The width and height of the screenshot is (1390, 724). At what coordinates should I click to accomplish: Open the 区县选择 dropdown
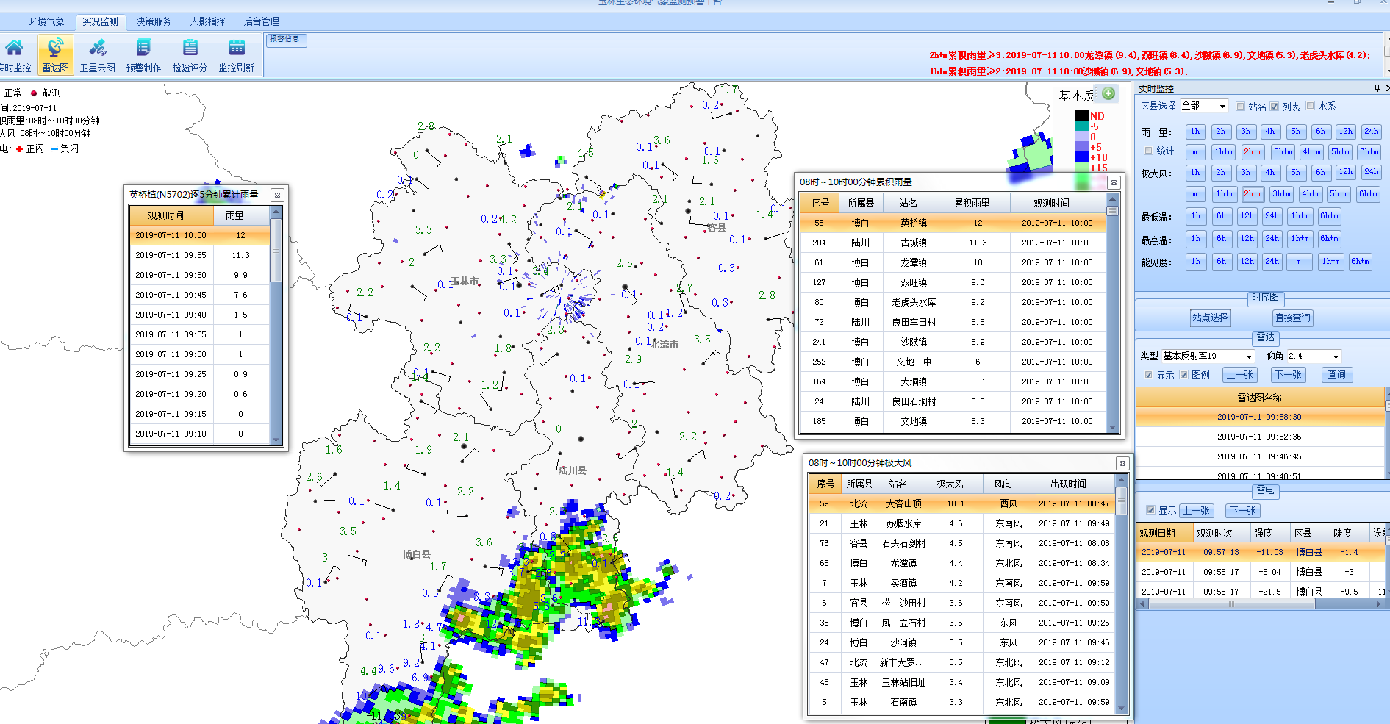pyautogui.click(x=1222, y=107)
